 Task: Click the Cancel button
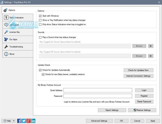[x=137, y=121]
